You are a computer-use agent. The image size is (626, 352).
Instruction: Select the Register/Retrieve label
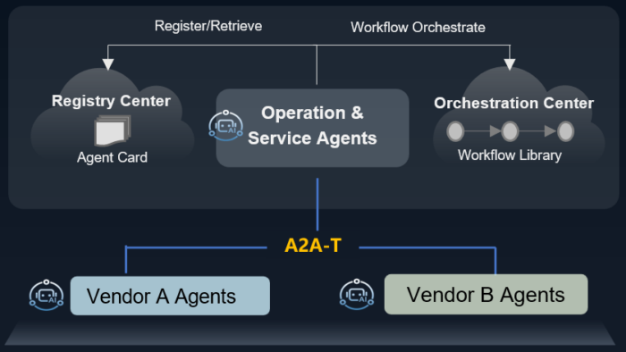click(208, 26)
